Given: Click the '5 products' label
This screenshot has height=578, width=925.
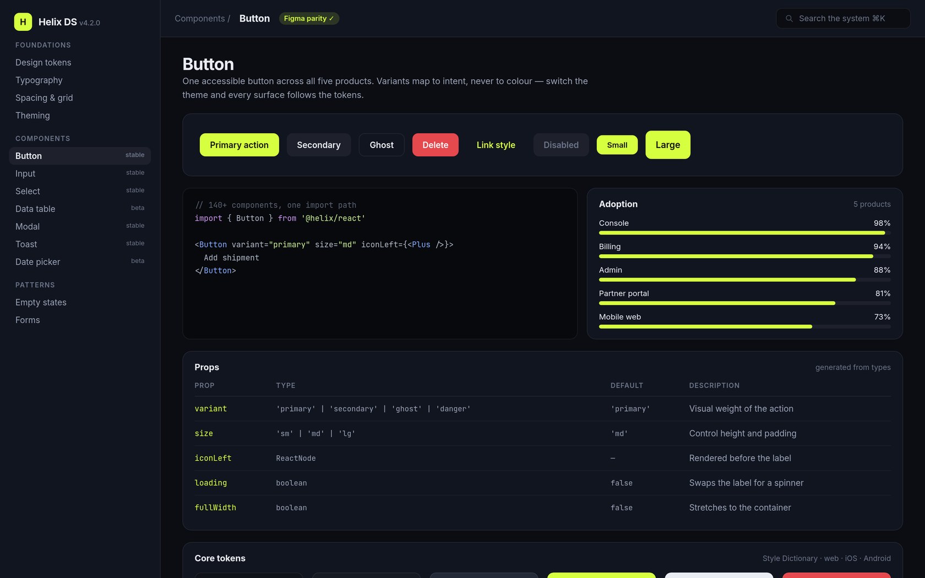Looking at the screenshot, I should click(x=872, y=204).
